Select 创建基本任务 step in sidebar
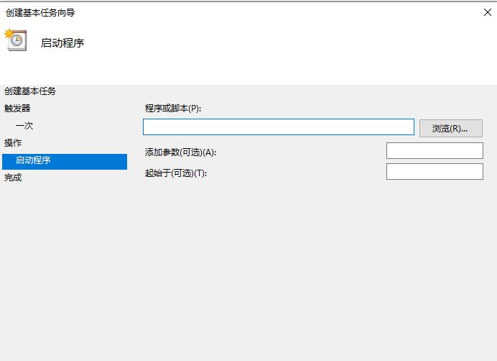 30,91
